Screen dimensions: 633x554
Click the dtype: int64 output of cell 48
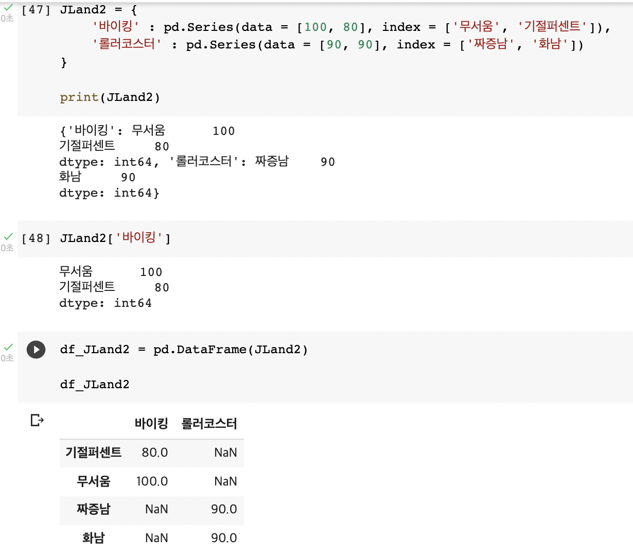pyautogui.click(x=105, y=303)
